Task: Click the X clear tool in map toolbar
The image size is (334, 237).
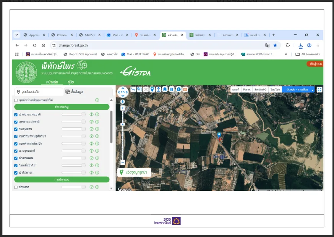Action: click(x=146, y=89)
